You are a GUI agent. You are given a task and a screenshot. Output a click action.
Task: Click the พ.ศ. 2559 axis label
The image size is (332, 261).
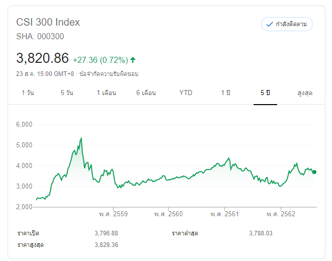coord(113,214)
